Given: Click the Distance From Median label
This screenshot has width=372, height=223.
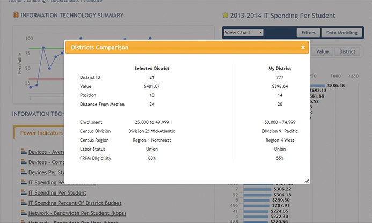Looking at the screenshot, I should coord(102,105).
